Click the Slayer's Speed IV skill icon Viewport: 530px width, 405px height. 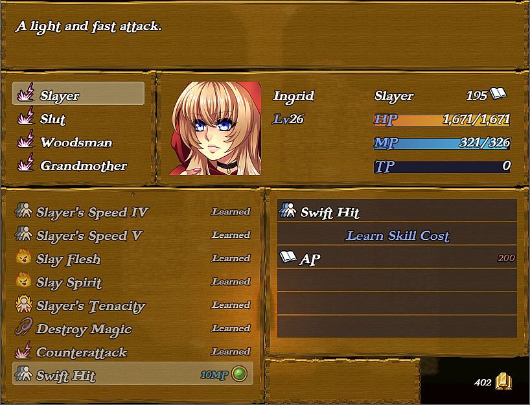click(x=23, y=211)
